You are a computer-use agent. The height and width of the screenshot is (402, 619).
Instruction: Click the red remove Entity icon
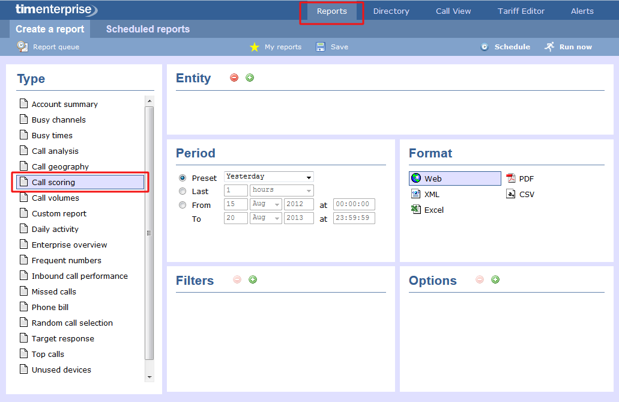tap(234, 78)
